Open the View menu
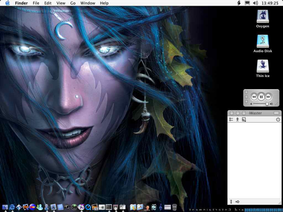 click(x=61, y=3)
